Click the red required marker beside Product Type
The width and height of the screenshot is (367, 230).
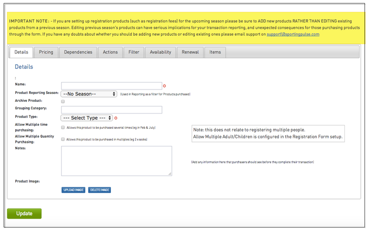(x=116, y=118)
